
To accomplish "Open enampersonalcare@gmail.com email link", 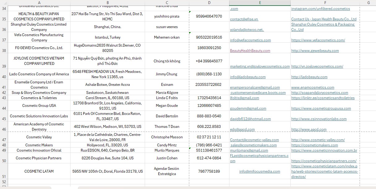I will [x=255, y=87].
